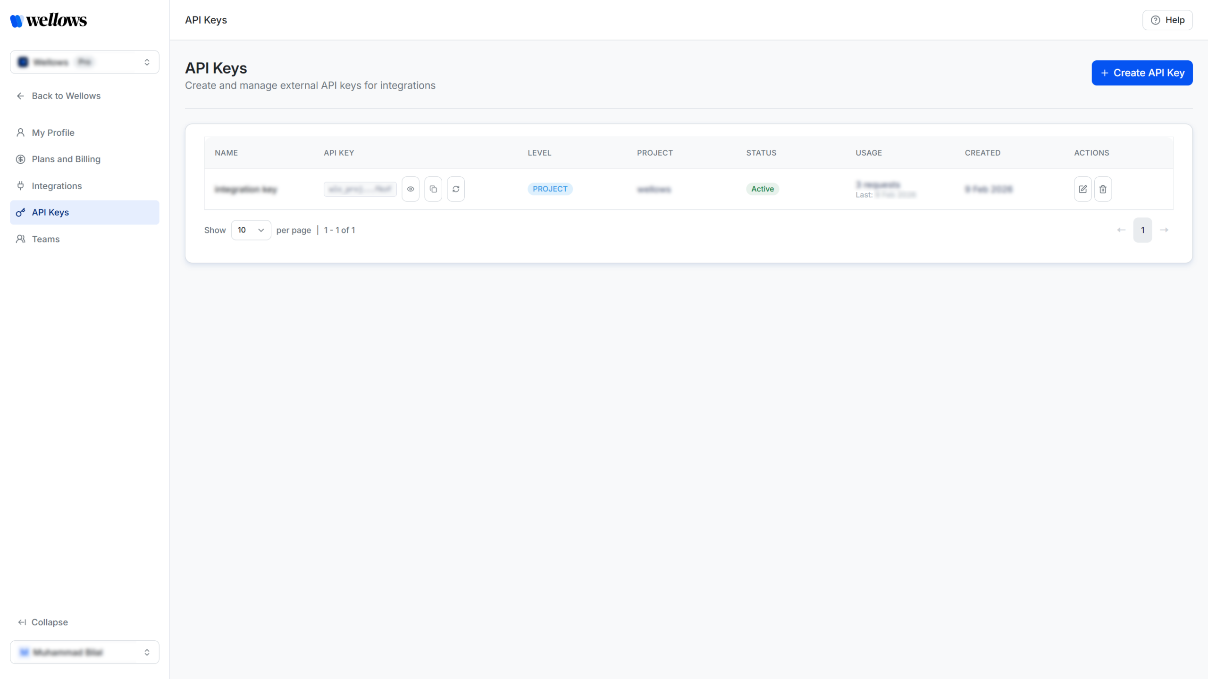Open the Help menu

[1167, 20]
